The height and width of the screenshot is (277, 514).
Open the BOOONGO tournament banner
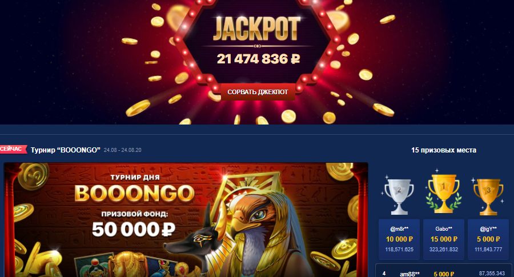(186, 220)
